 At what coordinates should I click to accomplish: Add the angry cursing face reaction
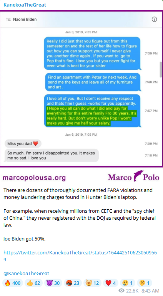click(73, 283)
